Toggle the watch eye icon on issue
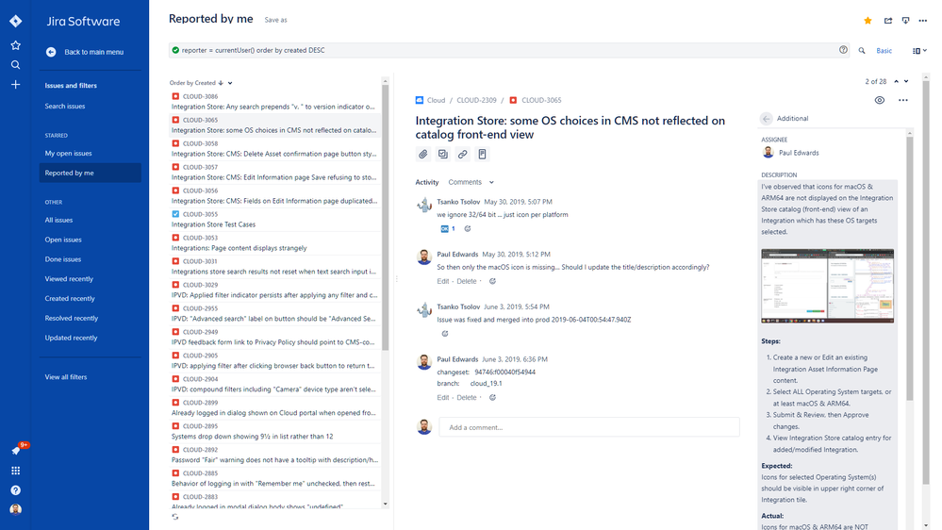 (880, 100)
